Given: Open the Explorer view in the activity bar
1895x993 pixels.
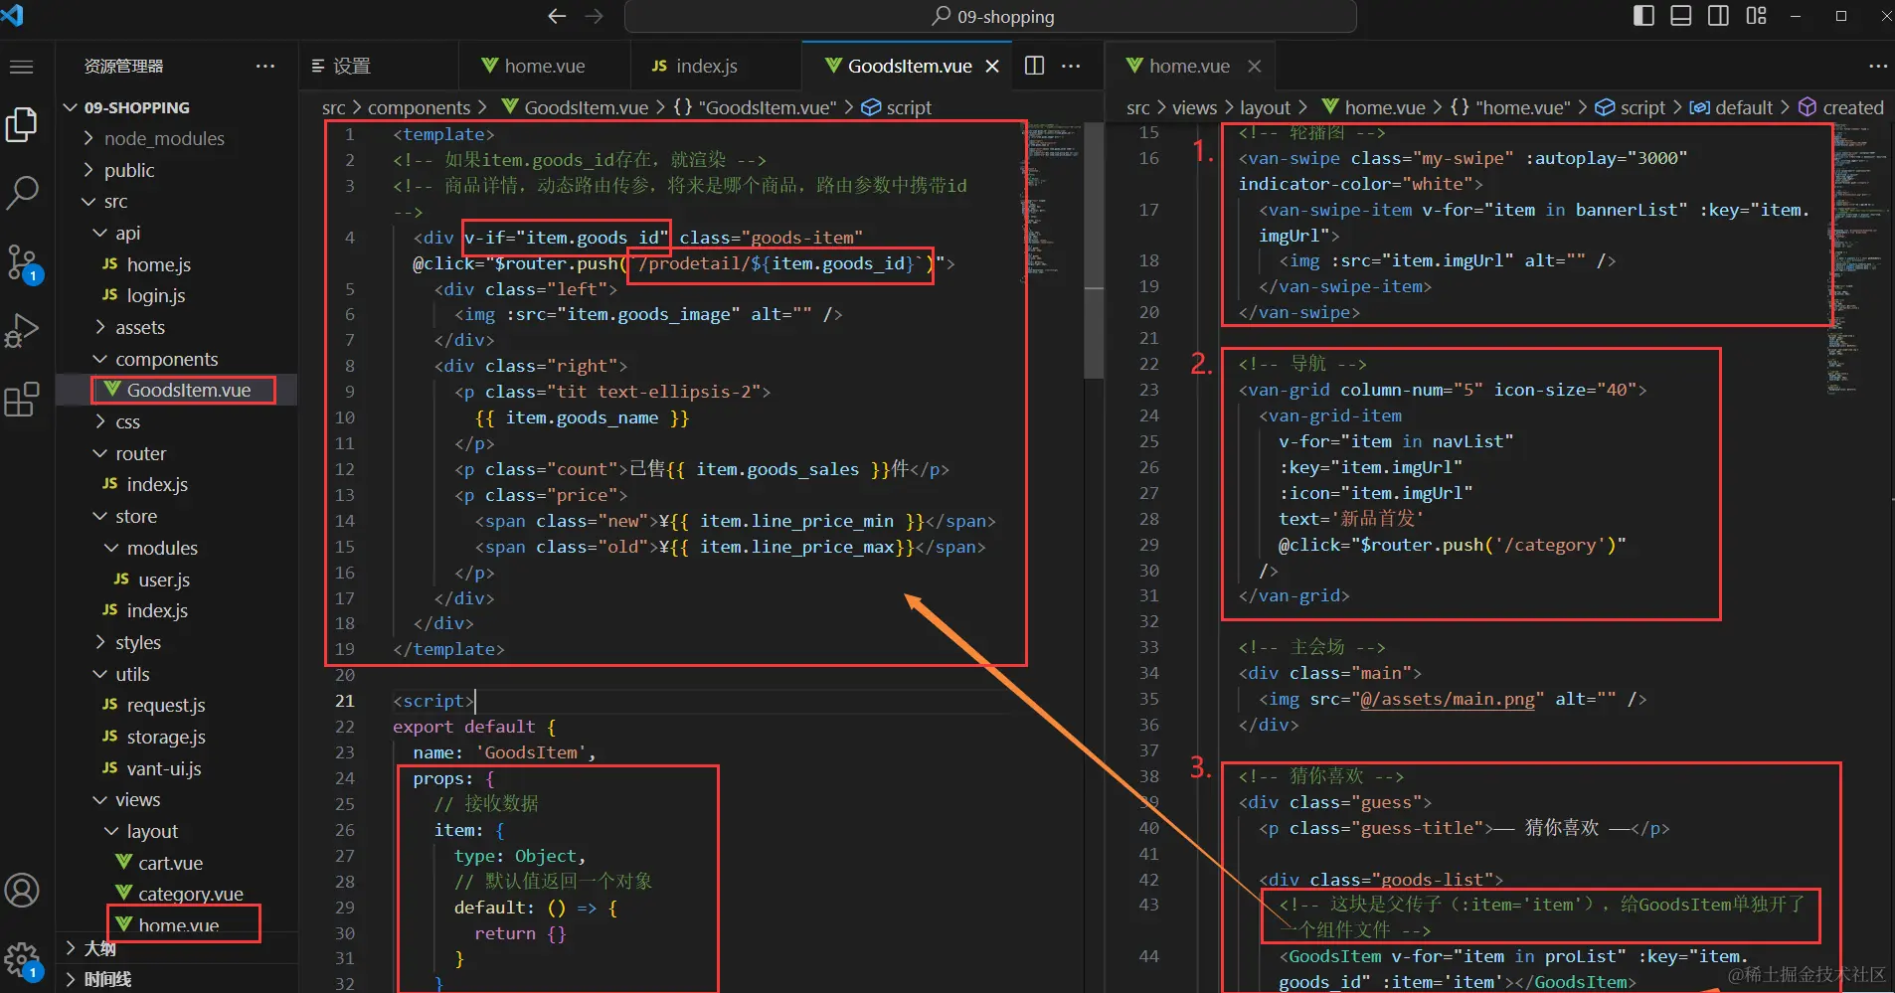Looking at the screenshot, I should coord(22,124).
